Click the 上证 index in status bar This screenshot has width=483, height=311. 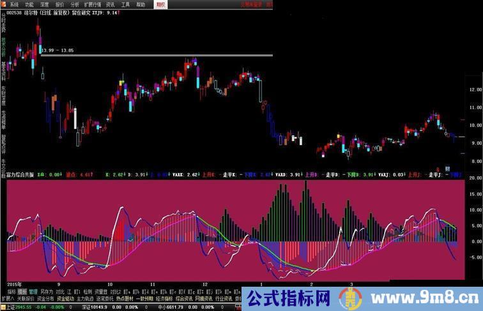pos(8,307)
